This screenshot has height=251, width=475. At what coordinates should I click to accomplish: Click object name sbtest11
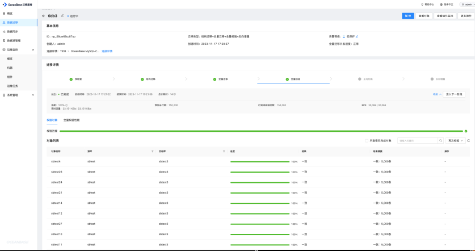[x=57, y=245]
